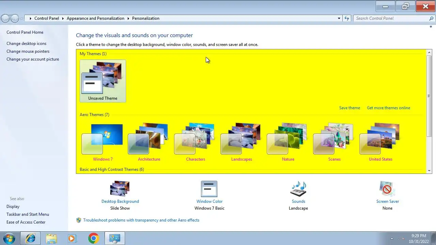Image resolution: width=436 pixels, height=245 pixels.
Task: Click Appearance and Personalization breadcrumb
Action: 95,18
